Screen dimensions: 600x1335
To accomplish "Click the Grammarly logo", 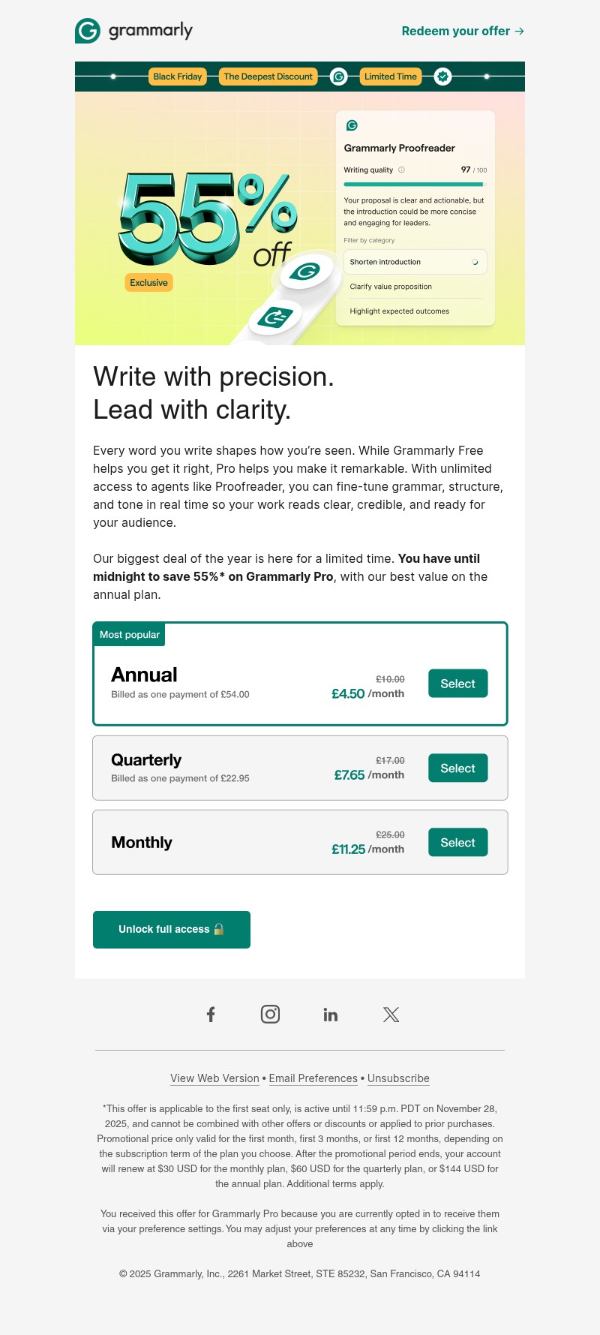I will click(x=133, y=31).
